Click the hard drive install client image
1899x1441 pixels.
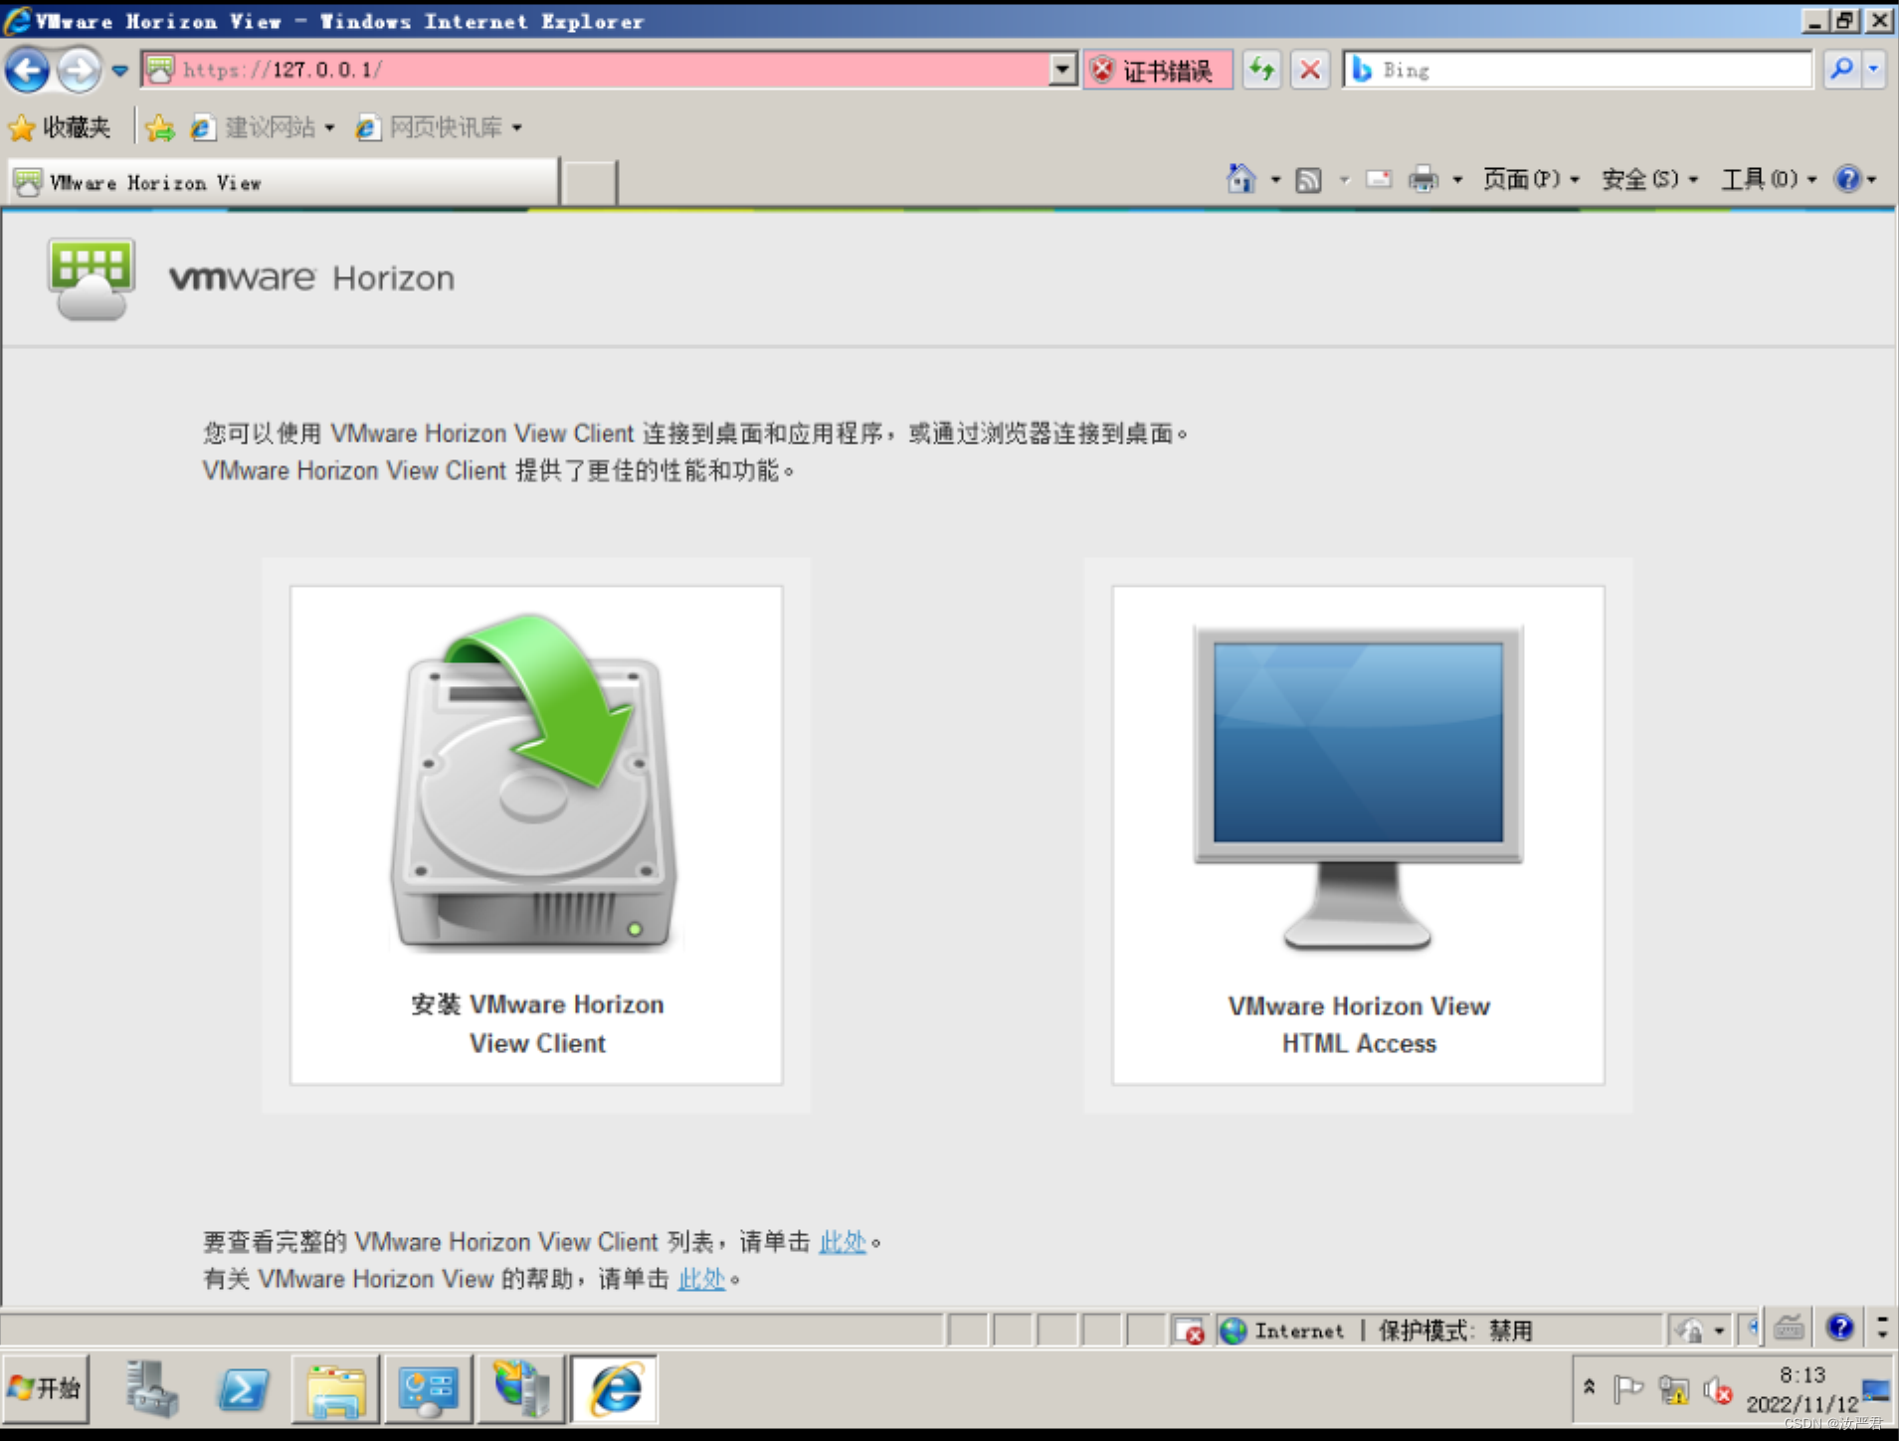click(x=535, y=782)
